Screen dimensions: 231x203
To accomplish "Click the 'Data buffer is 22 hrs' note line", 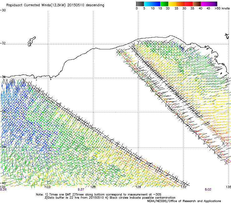I will pos(110,198).
